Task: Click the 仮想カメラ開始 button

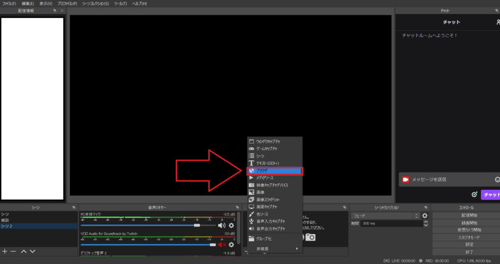Action: 469,230
